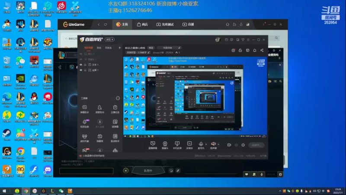Viewport: 346px width, 195px height.
Task: Expand speaker options arrow
Action: (x=218, y=144)
